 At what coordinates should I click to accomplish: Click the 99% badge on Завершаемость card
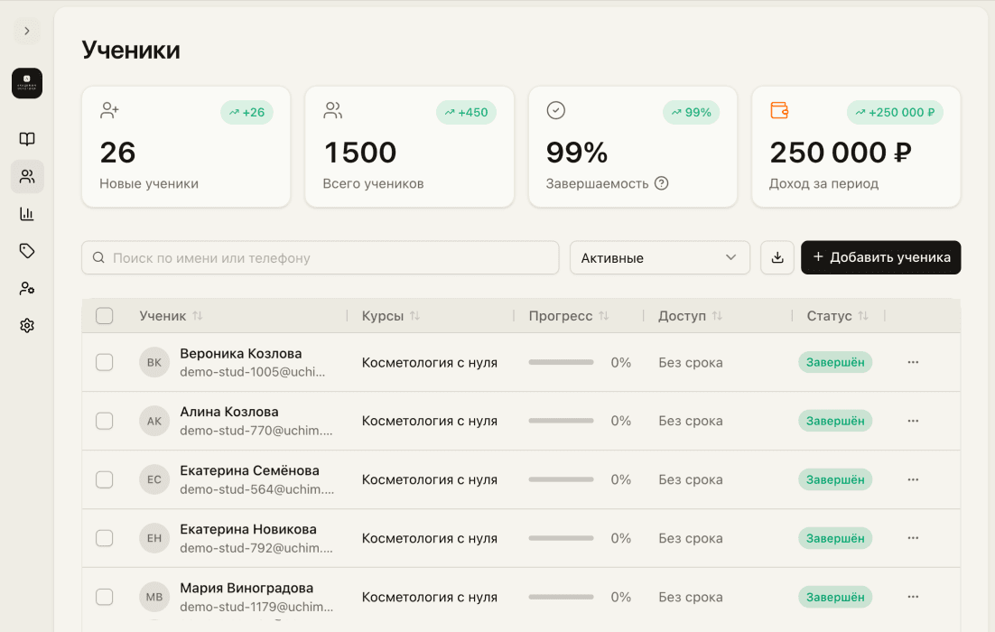click(x=691, y=112)
